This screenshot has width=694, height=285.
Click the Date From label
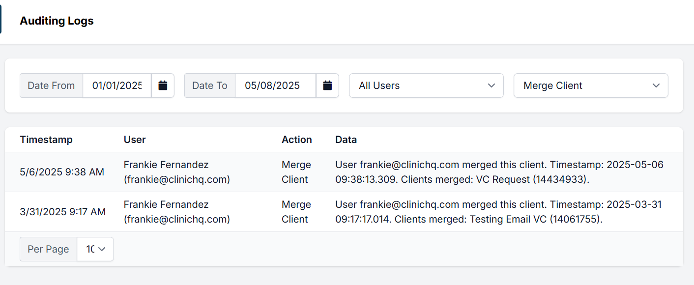click(x=51, y=85)
